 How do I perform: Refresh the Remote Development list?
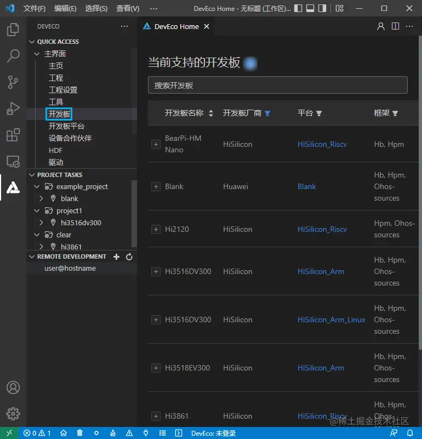[x=129, y=256]
